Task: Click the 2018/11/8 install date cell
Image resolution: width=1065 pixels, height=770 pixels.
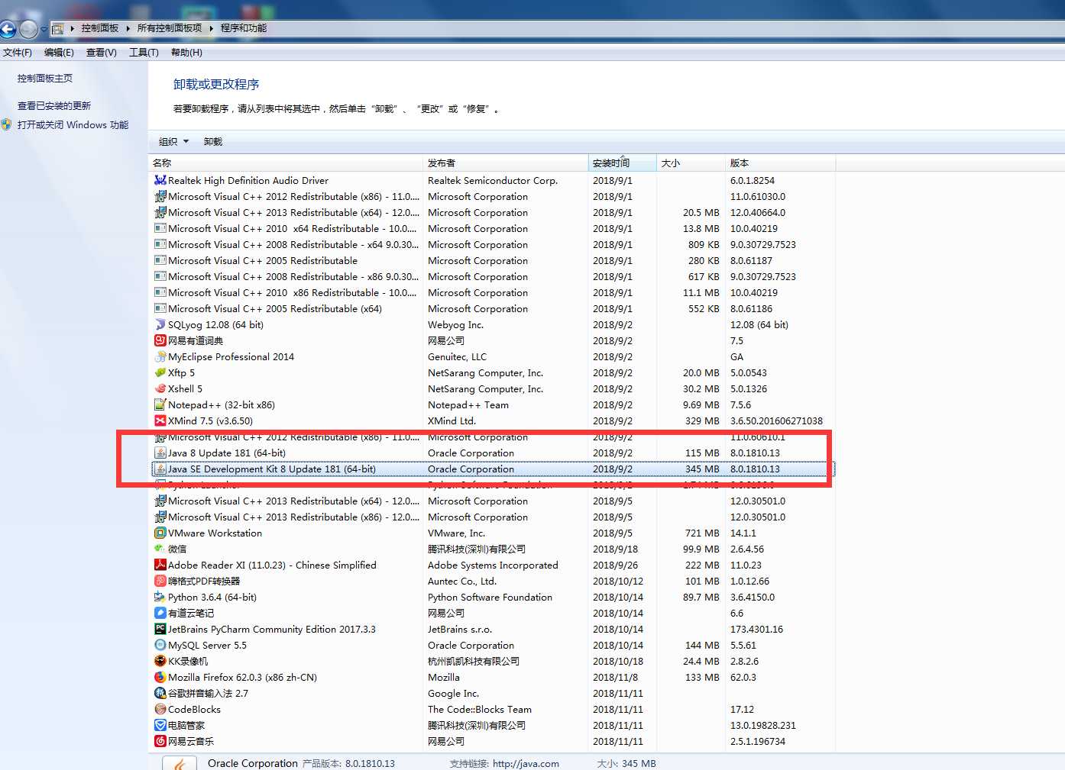Action: pyautogui.click(x=615, y=678)
